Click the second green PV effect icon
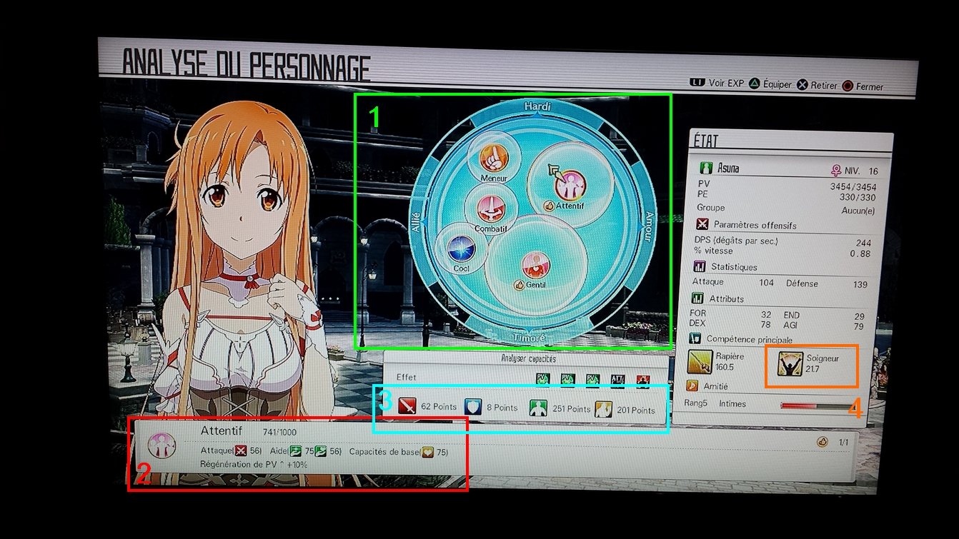Viewport: 959px width, 539px height. point(568,379)
